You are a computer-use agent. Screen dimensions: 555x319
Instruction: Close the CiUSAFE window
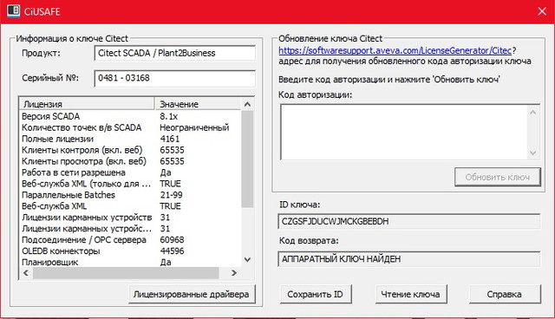(x=542, y=11)
